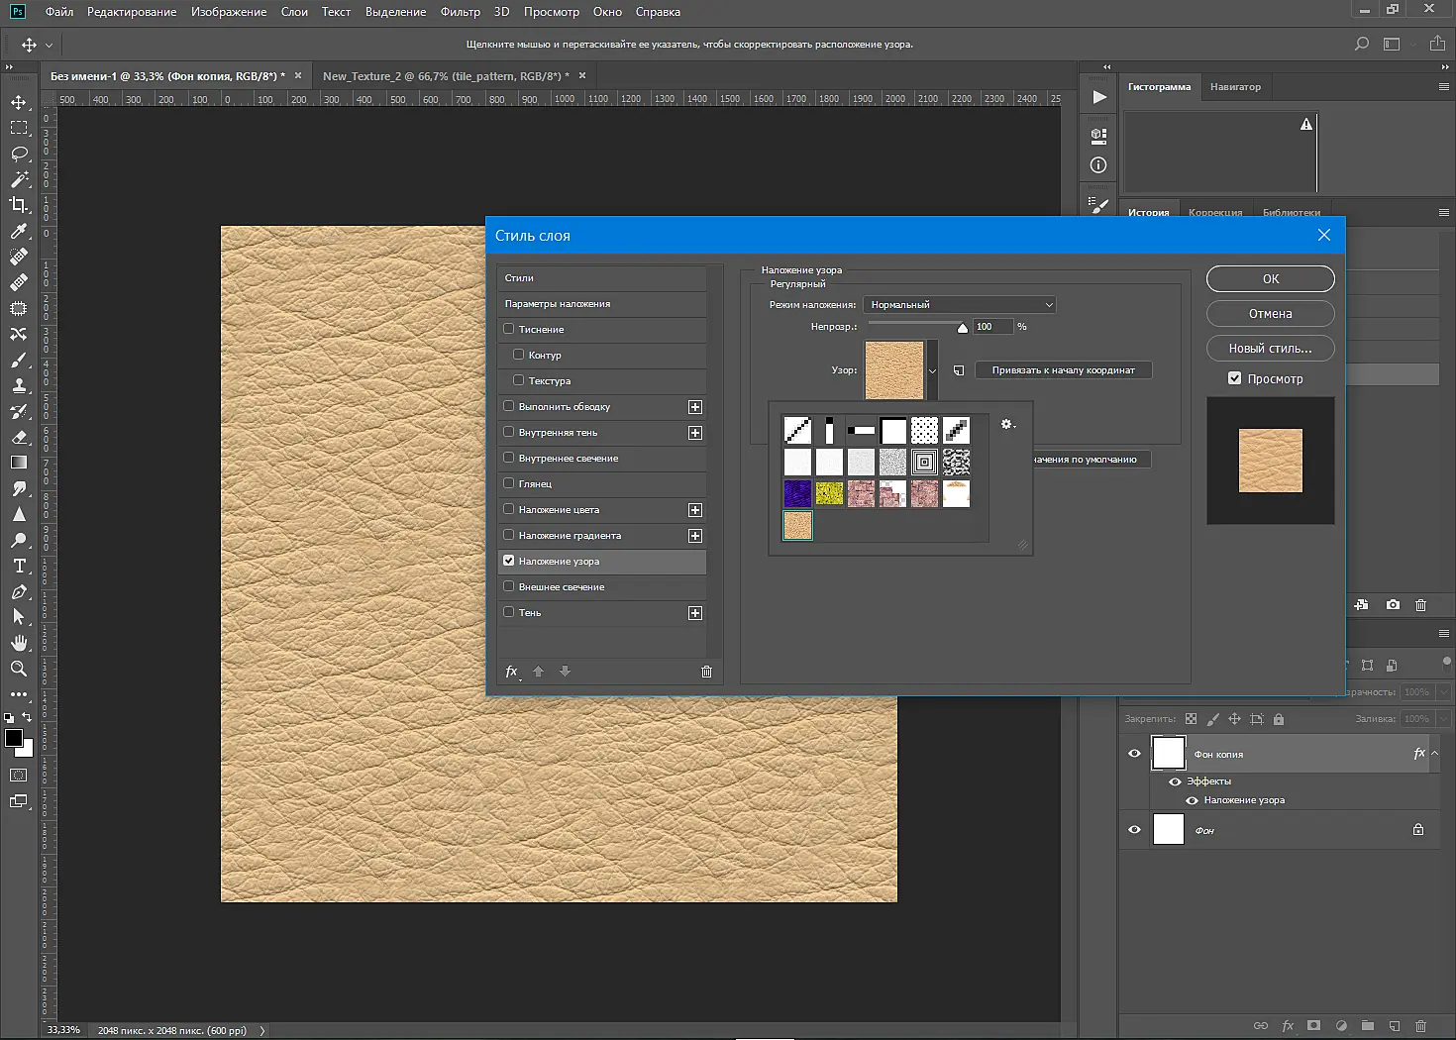The image size is (1456, 1040).
Task: Click the Отмена button
Action: 1271,314
